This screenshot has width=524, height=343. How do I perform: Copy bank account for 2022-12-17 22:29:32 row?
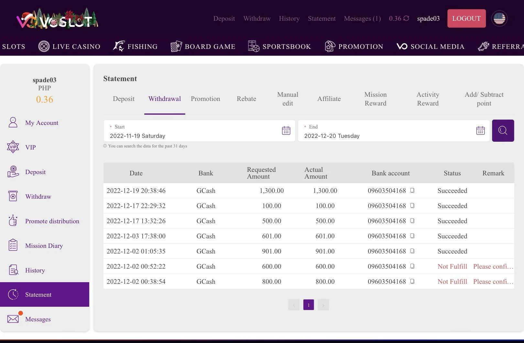pyautogui.click(x=412, y=205)
